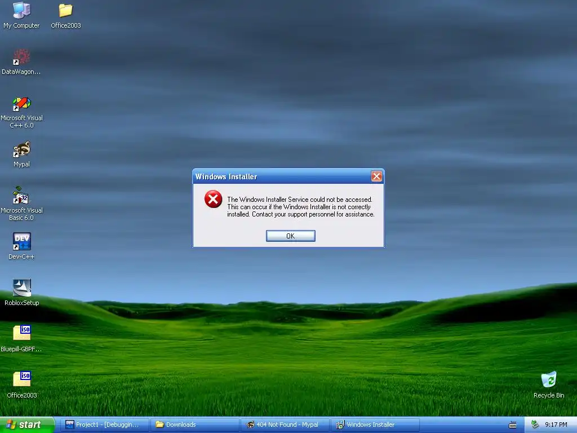Close the Windows Installer error dialog
The width and height of the screenshot is (577, 433).
click(x=376, y=176)
